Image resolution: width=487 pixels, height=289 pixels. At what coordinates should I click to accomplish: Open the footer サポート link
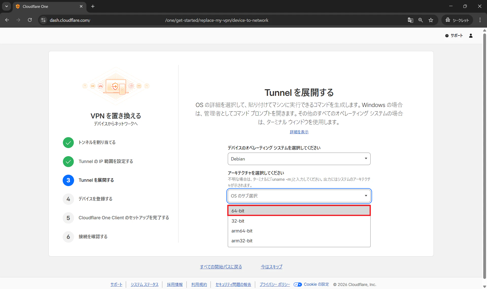pyautogui.click(x=116, y=284)
